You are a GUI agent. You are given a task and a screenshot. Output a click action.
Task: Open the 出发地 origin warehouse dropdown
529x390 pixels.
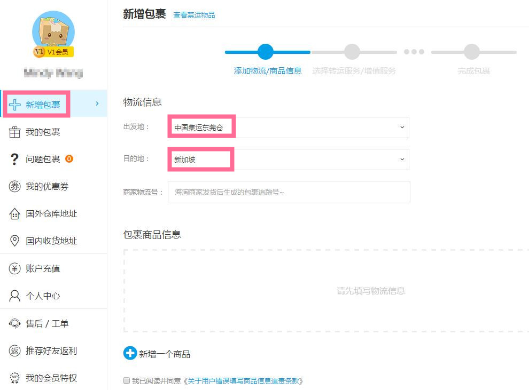coord(289,128)
